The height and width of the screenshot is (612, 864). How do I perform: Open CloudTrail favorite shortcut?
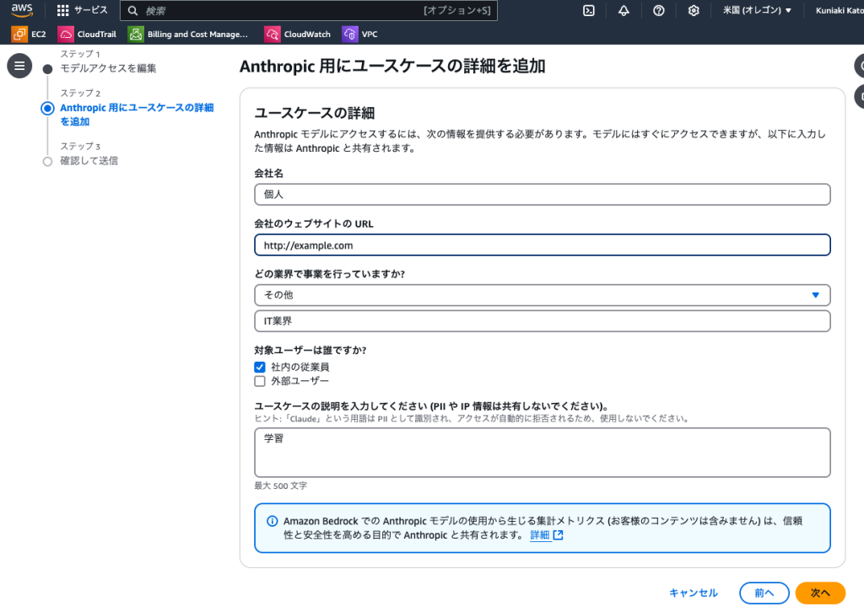coord(88,34)
